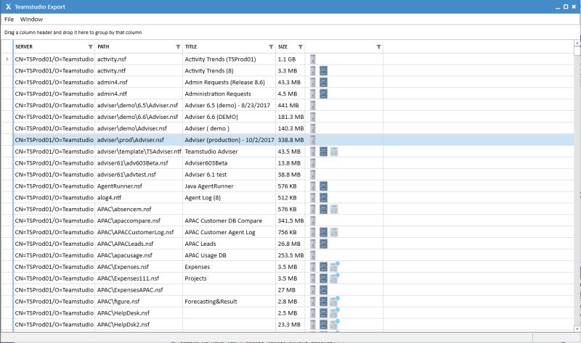Image resolution: width=581 pixels, height=343 pixels.
Task: Select the APAC Customer Agent Log cell
Action: point(229,232)
